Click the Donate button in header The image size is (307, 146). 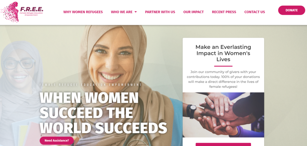tap(291, 10)
